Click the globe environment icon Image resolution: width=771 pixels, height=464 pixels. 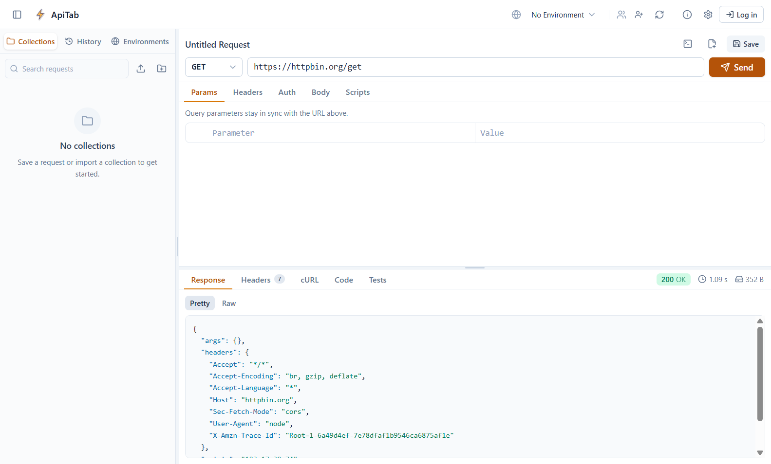pos(516,15)
